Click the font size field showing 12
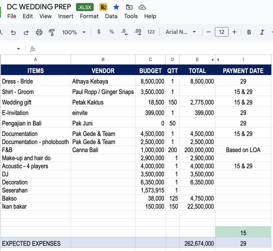This screenshot has width=273, height=251. point(222,32)
